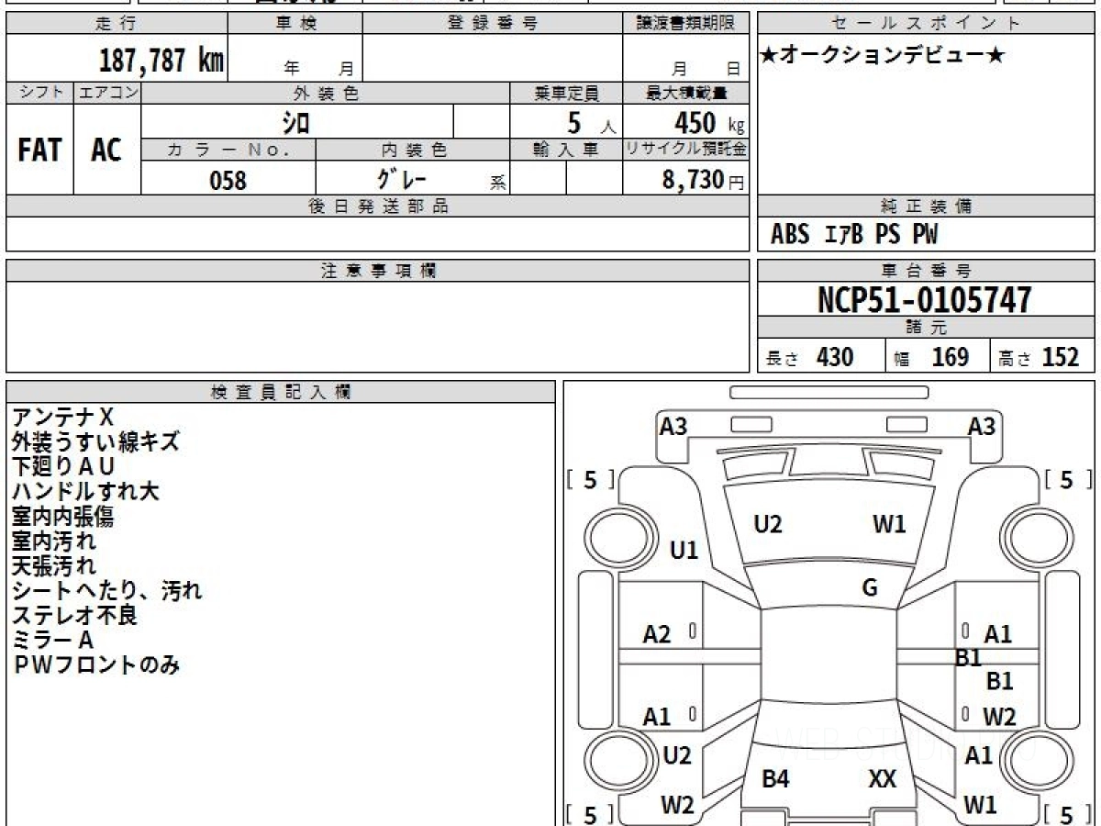Screen dimensions: 1101x826
Task: Click the A2 damage mark on diagram
Action: [x=657, y=634]
